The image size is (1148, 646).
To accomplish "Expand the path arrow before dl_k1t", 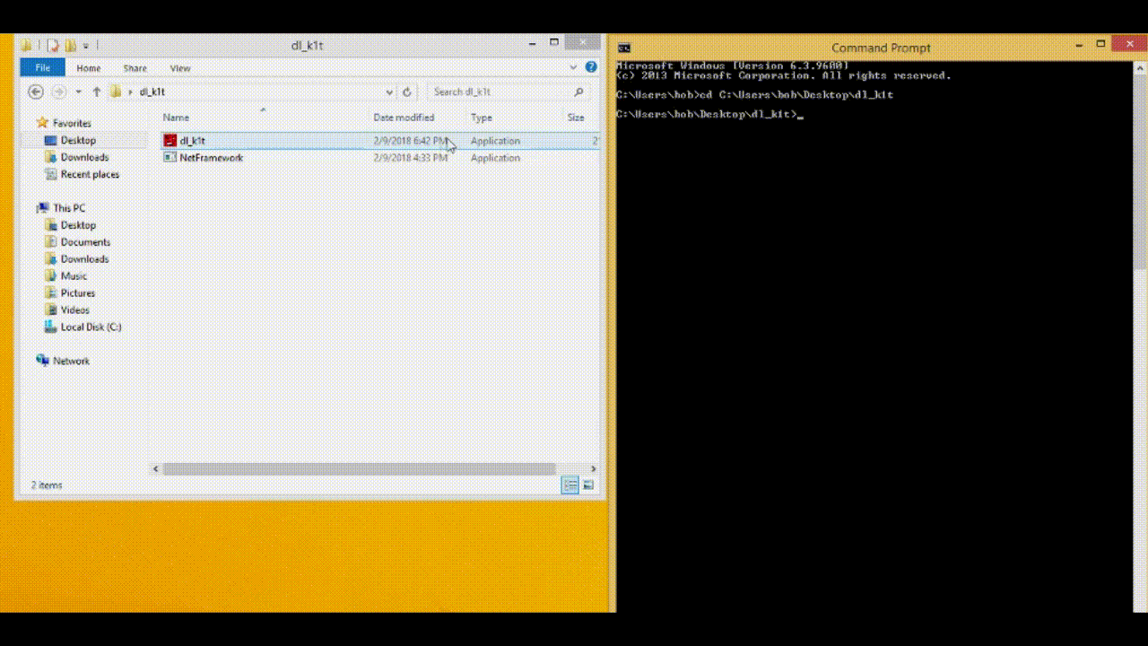I will pyautogui.click(x=131, y=92).
